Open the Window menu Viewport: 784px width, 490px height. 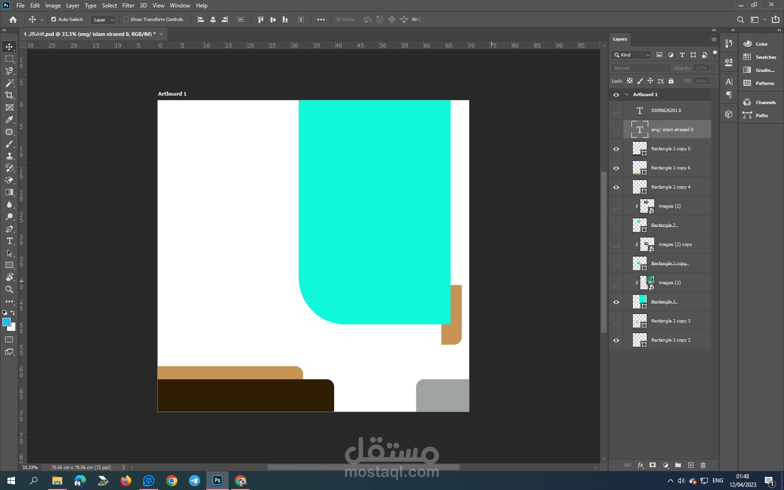[180, 6]
